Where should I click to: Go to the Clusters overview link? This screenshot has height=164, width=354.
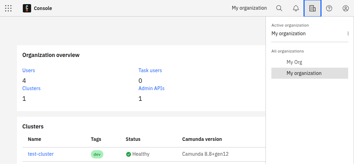click(x=31, y=88)
